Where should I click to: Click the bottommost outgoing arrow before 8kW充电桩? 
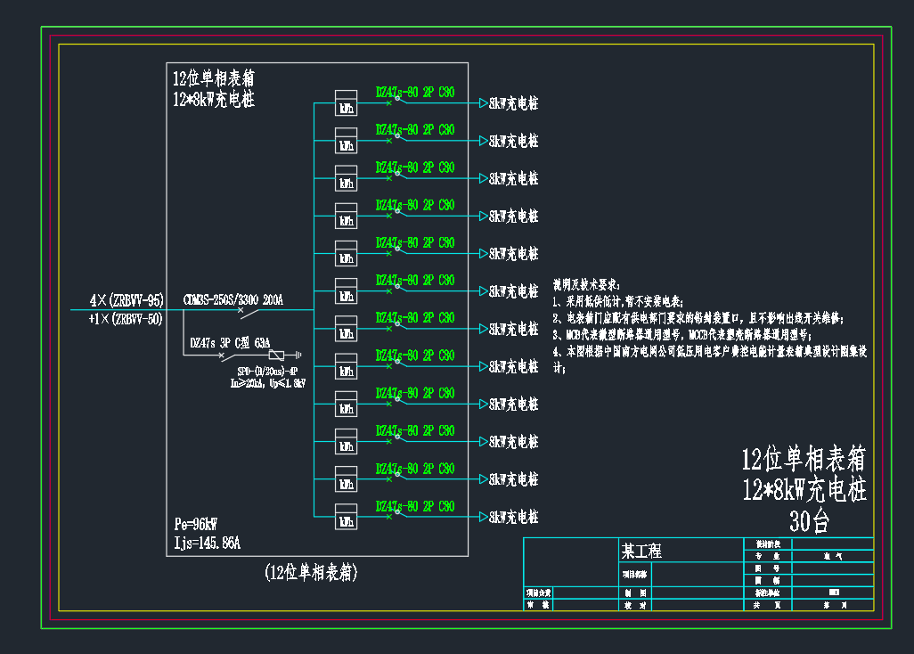coord(483,517)
